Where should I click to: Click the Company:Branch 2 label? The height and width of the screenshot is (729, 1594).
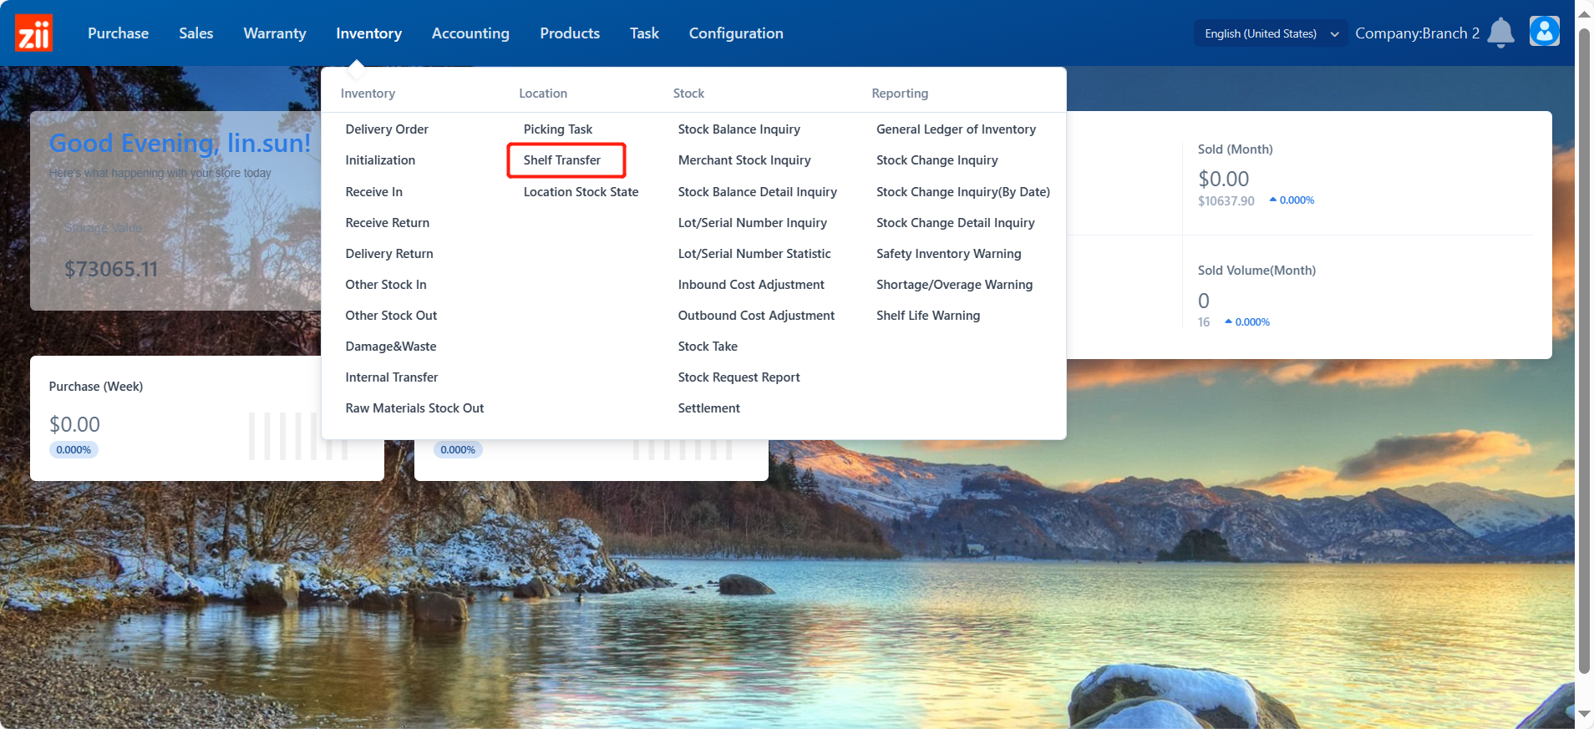pyautogui.click(x=1417, y=33)
